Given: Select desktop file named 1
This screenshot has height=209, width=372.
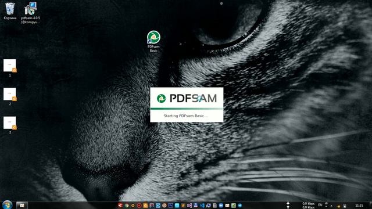Looking at the screenshot, I should tap(10, 68).
